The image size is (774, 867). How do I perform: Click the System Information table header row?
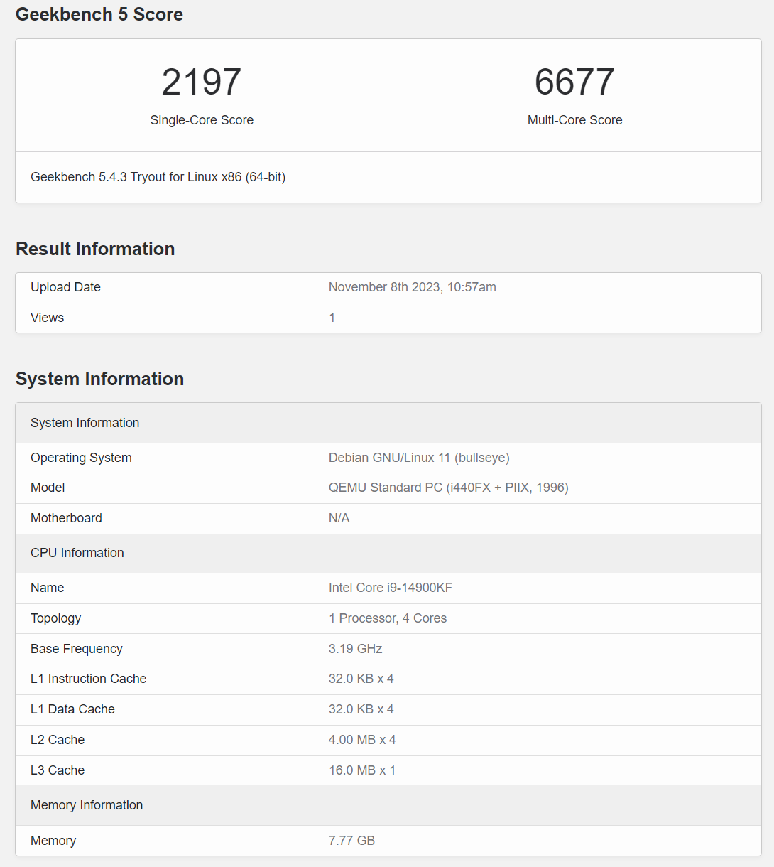coord(388,423)
